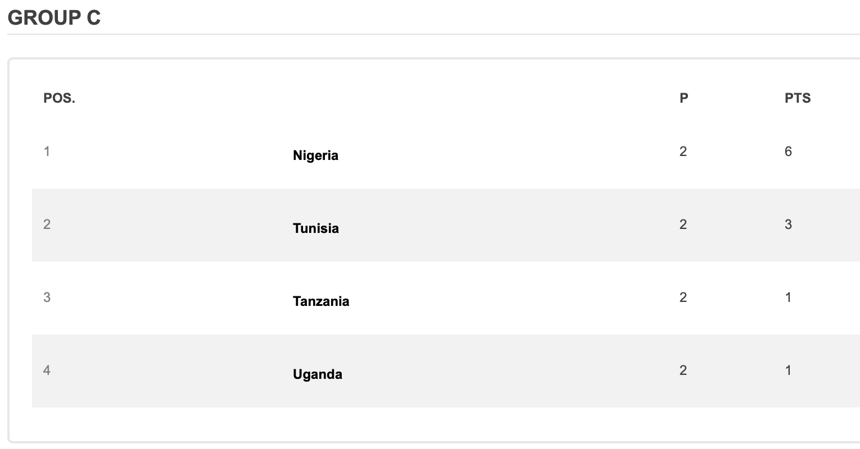This screenshot has width=860, height=449.
Task: Click position number 2 in Tunisia's row
Action: pos(47,224)
